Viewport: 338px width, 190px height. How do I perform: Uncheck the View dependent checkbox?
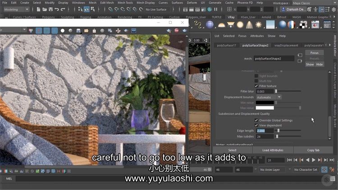(x=256, y=125)
